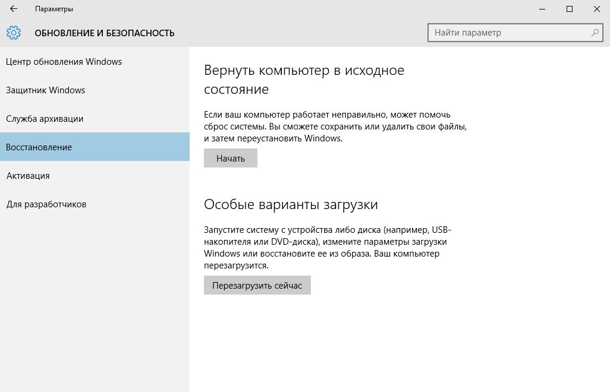Click the reset description paragraph starting Если ваш компьютер
This screenshot has height=392, width=610.
pos(335,127)
